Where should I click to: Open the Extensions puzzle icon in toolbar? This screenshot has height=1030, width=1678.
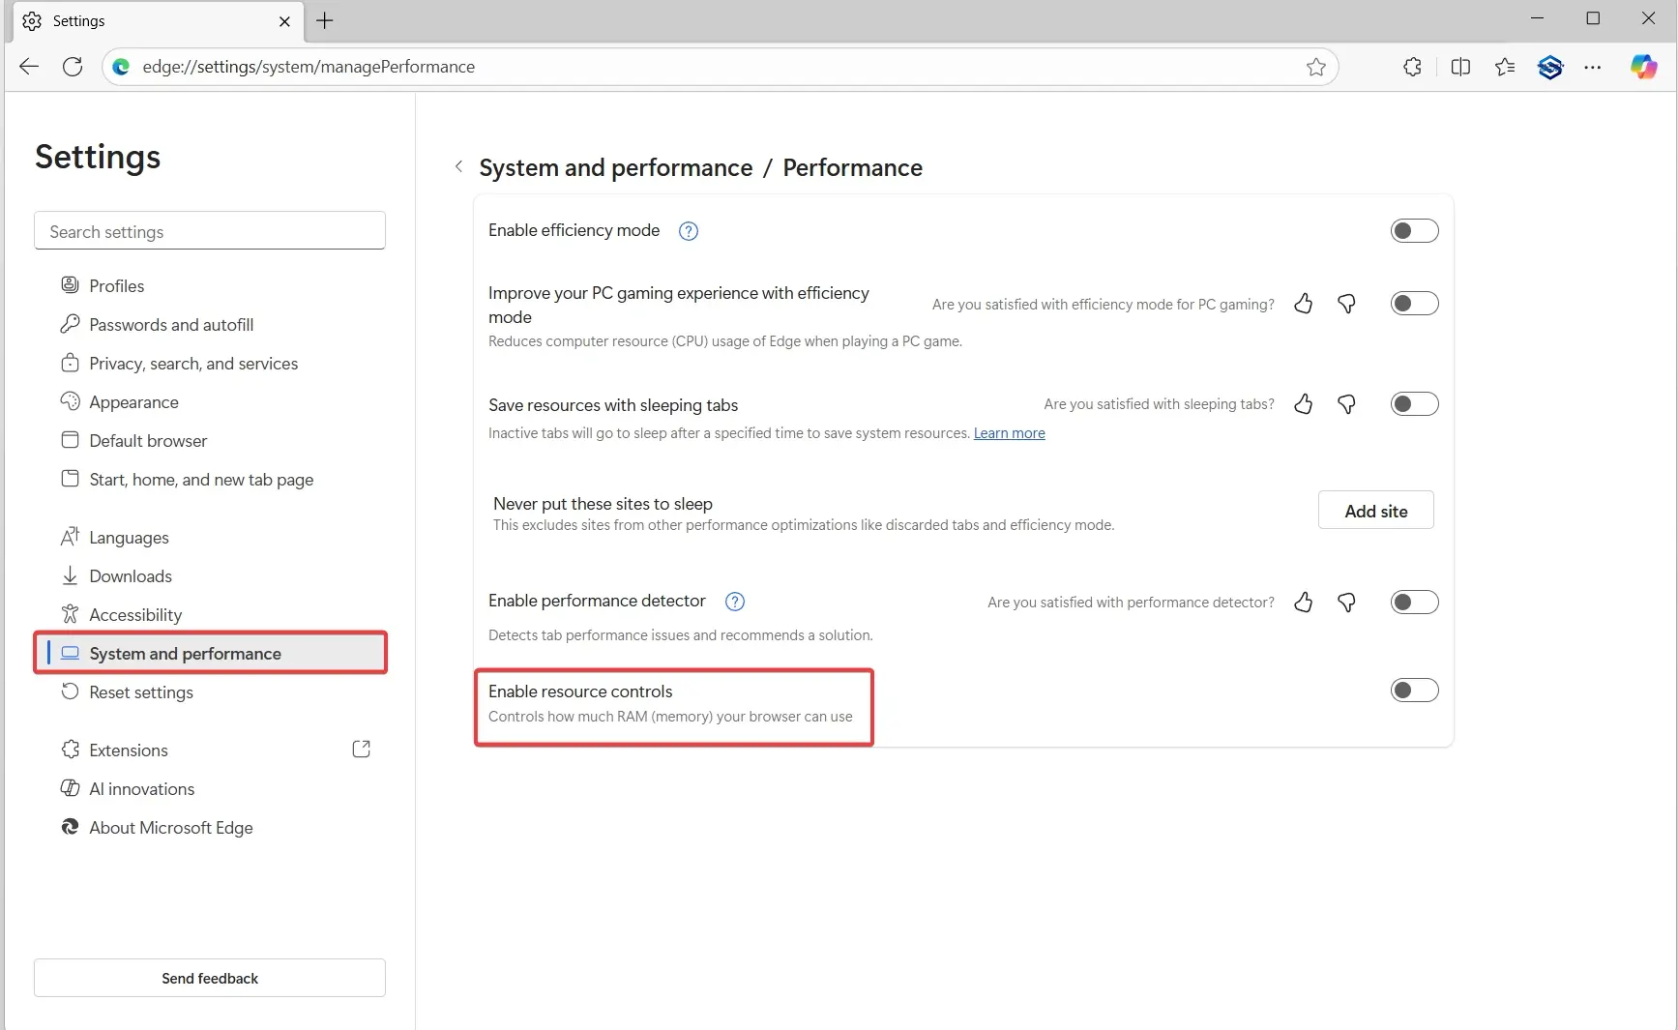tap(1412, 67)
